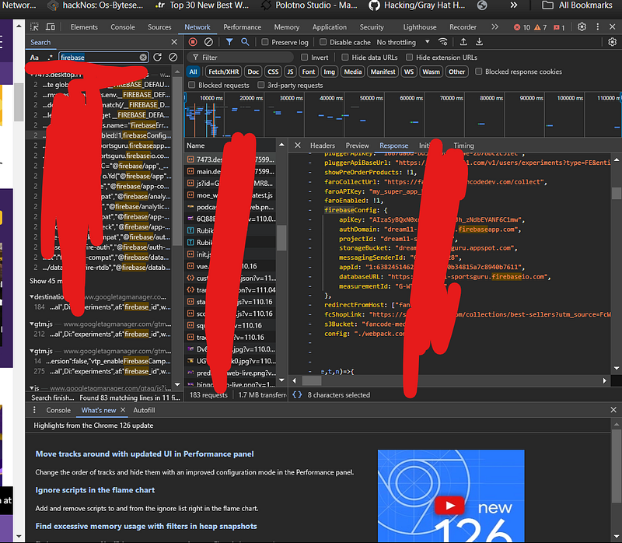The height and width of the screenshot is (543, 622).
Task: Clear the network log
Action: (x=208, y=42)
